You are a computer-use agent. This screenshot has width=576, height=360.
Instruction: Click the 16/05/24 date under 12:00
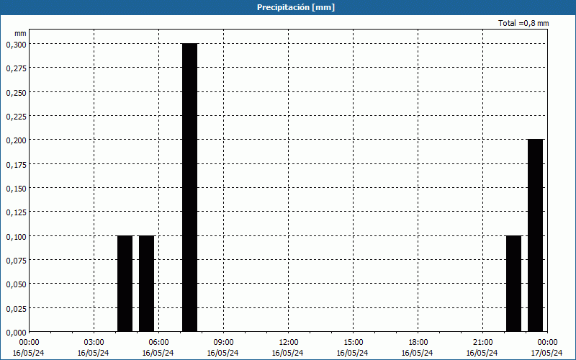coord(288,353)
